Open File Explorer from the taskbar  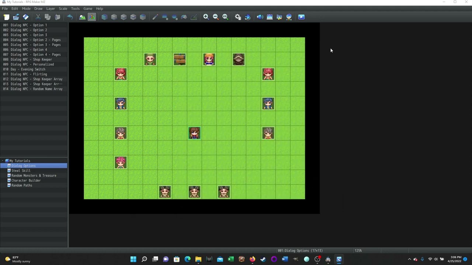point(198,259)
